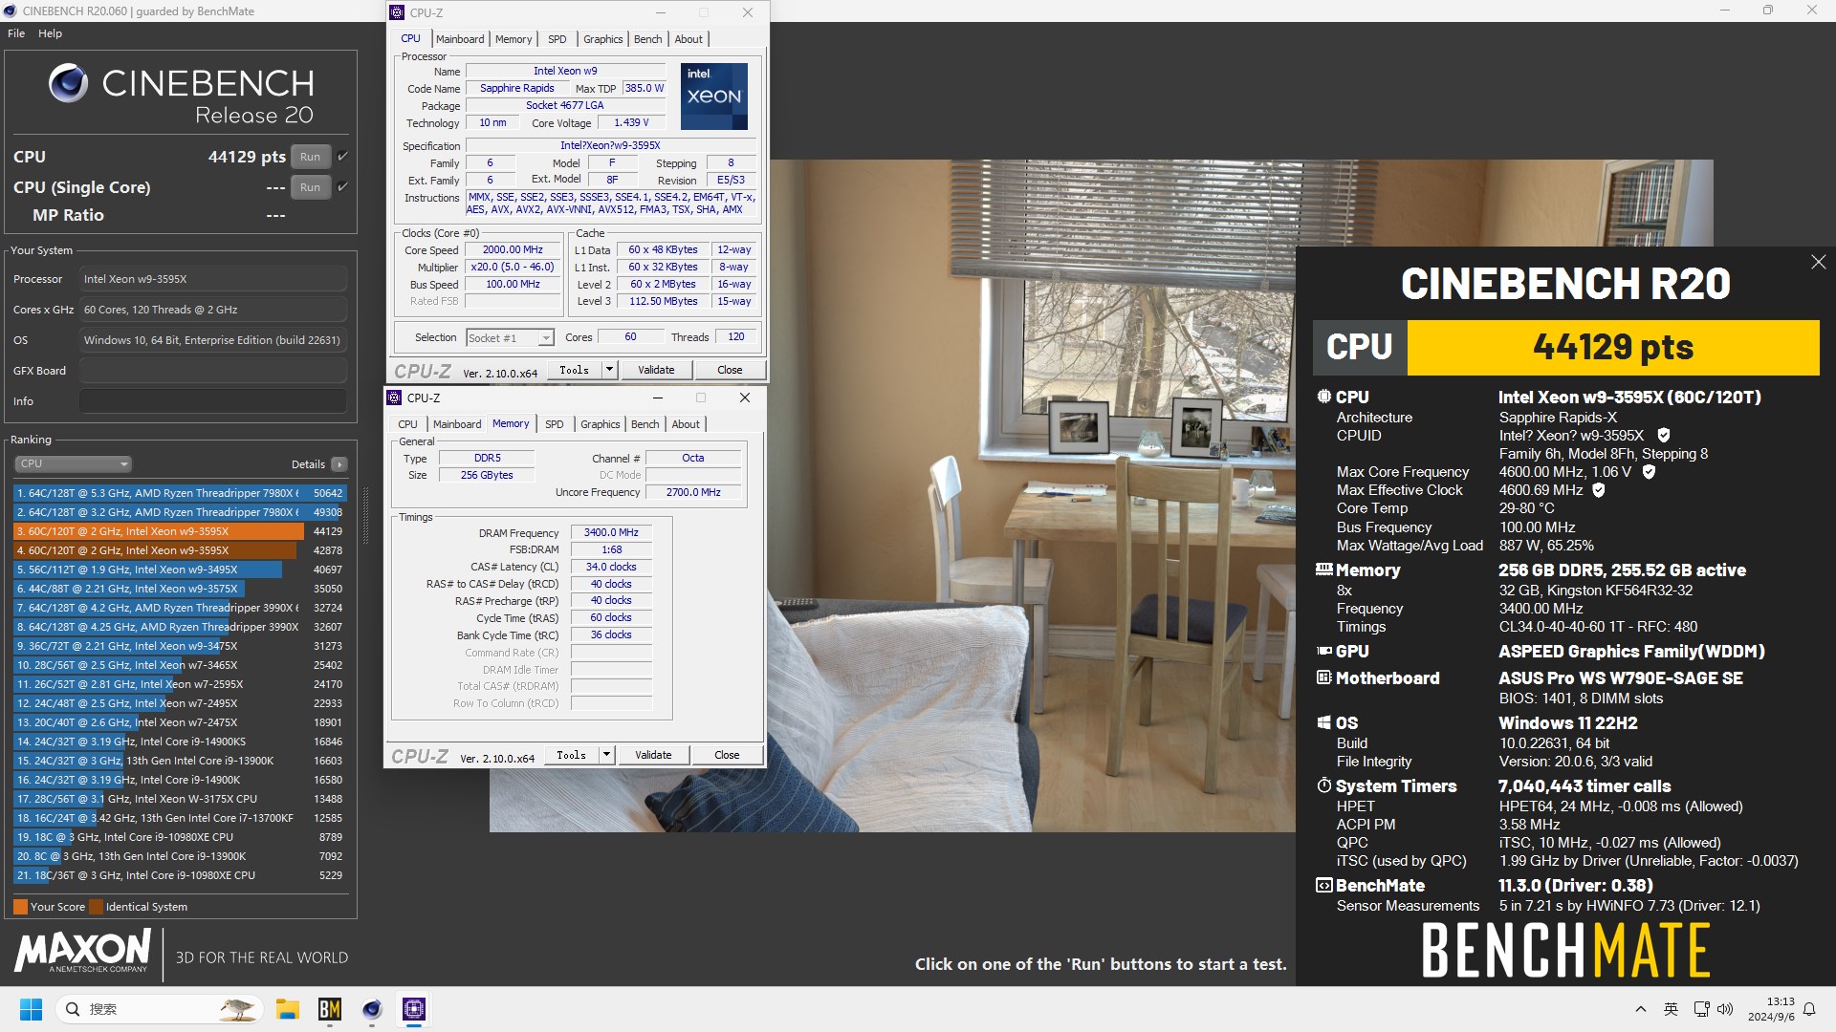Click Tools button in lower CPU-Z window
The image size is (1836, 1032).
click(x=571, y=755)
